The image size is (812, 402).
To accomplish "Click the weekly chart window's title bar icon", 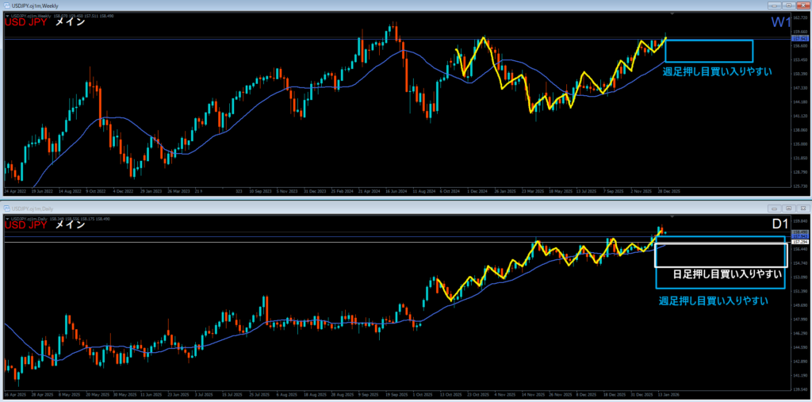I will coord(6,6).
